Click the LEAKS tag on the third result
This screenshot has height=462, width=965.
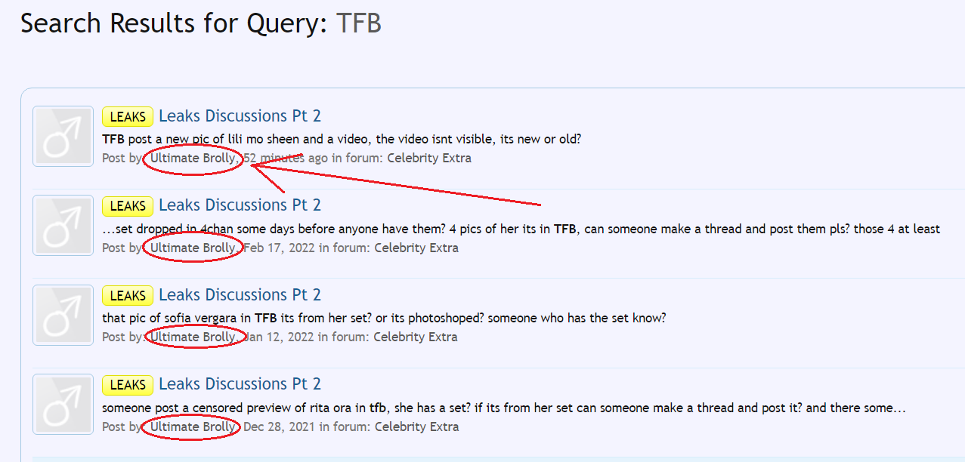[128, 296]
